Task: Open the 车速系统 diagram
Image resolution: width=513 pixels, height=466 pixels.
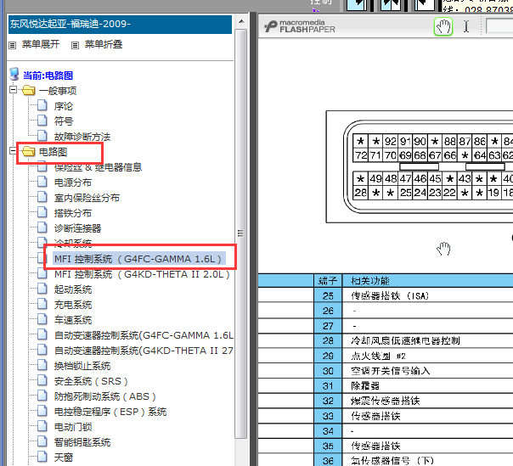Action: click(73, 320)
